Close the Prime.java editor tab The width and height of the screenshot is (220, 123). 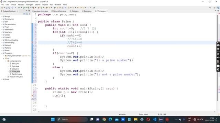coord(107,11)
